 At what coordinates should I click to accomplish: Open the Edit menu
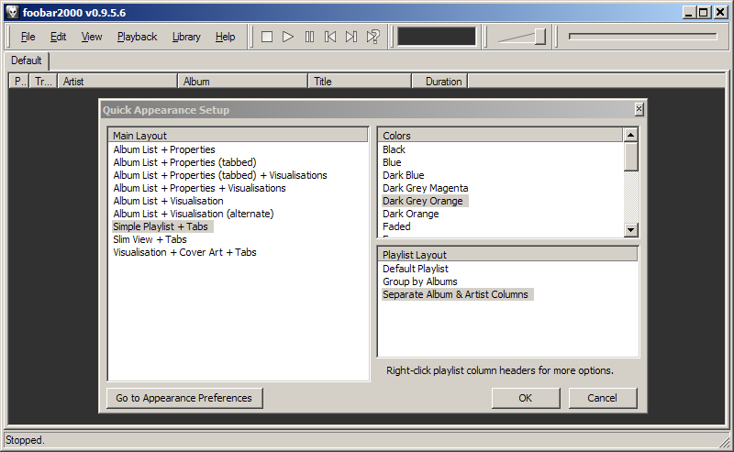[58, 37]
